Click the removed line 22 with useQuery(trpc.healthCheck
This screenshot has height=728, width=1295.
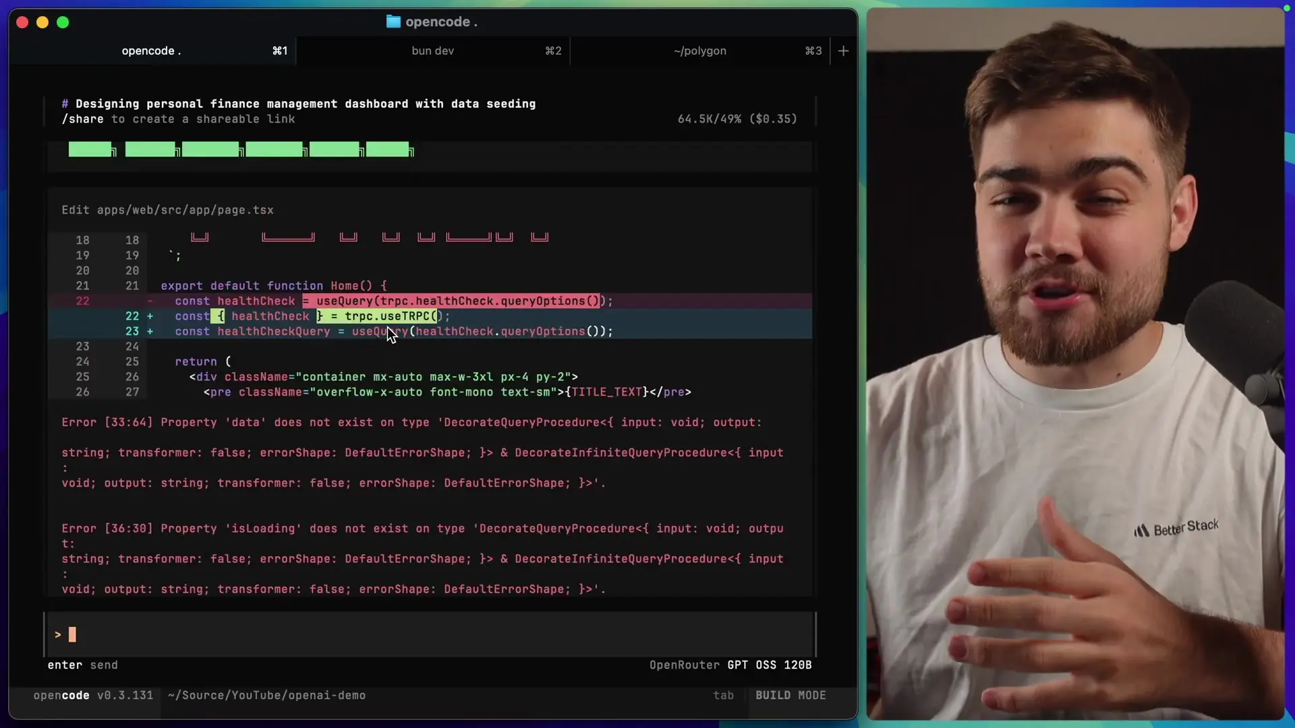[430, 301]
